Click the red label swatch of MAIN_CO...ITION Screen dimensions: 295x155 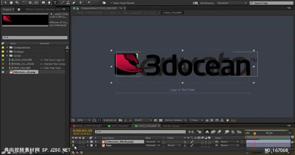click(x=3, y=64)
